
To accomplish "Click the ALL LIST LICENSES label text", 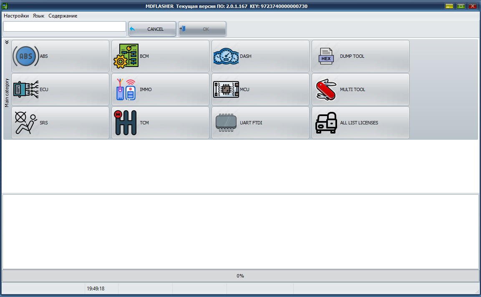I will 359,123.
